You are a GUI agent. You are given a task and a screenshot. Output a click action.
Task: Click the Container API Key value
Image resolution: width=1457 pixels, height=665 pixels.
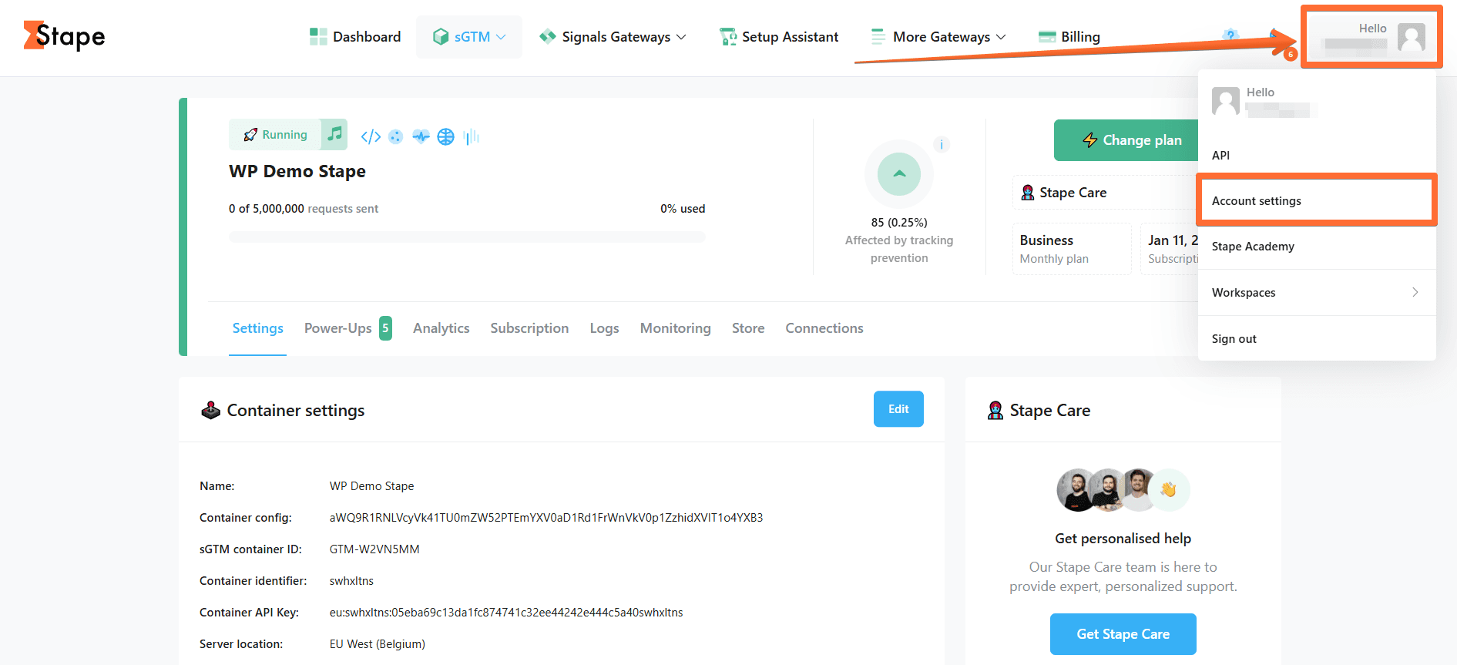point(506,613)
